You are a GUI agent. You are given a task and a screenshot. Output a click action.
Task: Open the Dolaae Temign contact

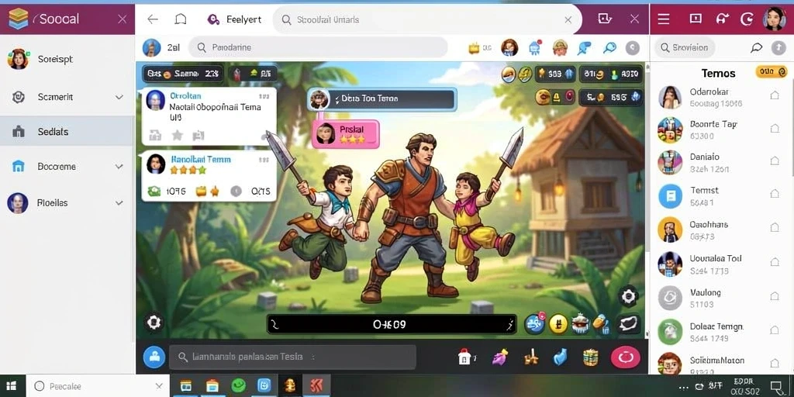720,332
